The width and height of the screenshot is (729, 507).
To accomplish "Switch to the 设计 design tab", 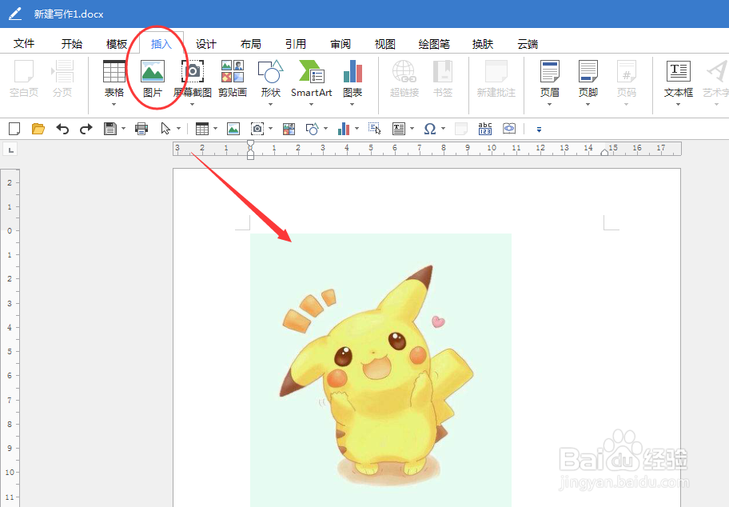I will pyautogui.click(x=206, y=44).
